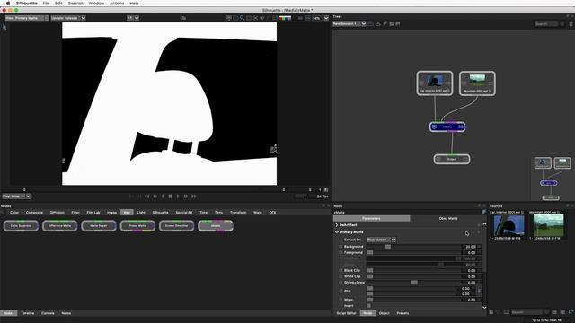Screen dimensions: 575x323
Task: Click the Shrink/Grow slider handle
Action: [414, 283]
